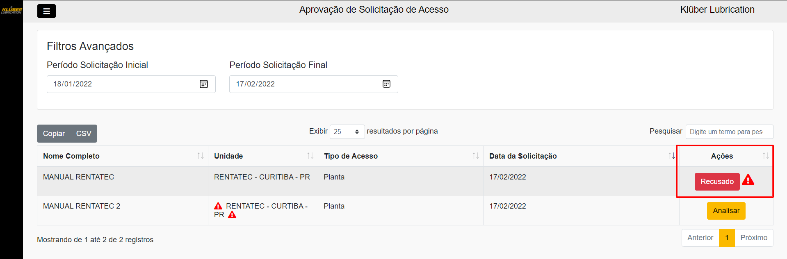The width and height of the screenshot is (787, 259).
Task: Open calendar picker for Período Solicitação Final
Action: pos(386,84)
